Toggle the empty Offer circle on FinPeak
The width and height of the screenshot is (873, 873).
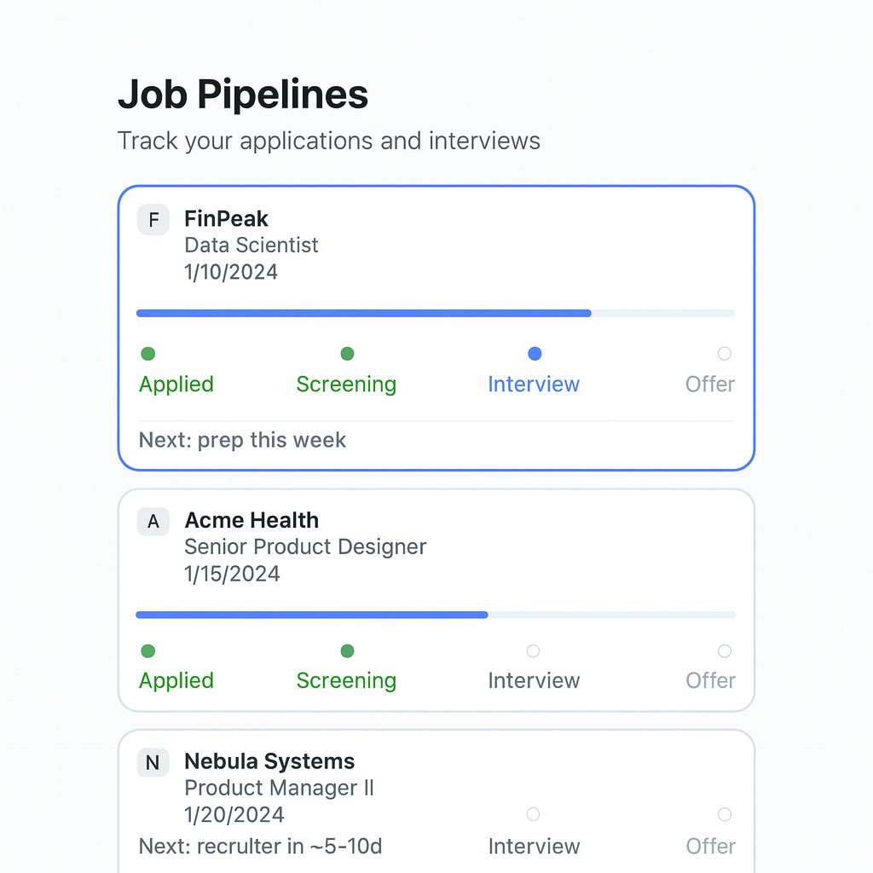724,353
